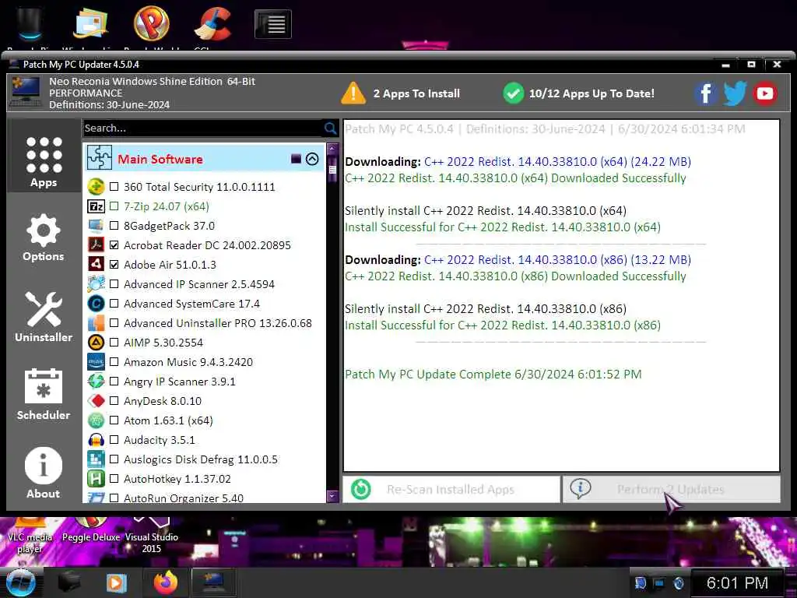Image resolution: width=797 pixels, height=598 pixels.
Task: Click the 7-Zip app icon
Action: click(x=96, y=206)
